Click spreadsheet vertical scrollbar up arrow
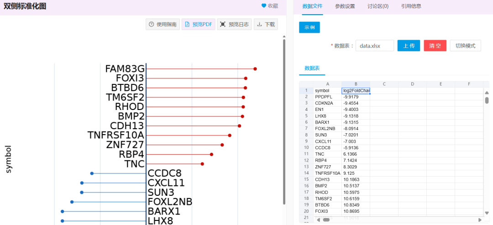The height and width of the screenshot is (225, 493). click(x=487, y=93)
